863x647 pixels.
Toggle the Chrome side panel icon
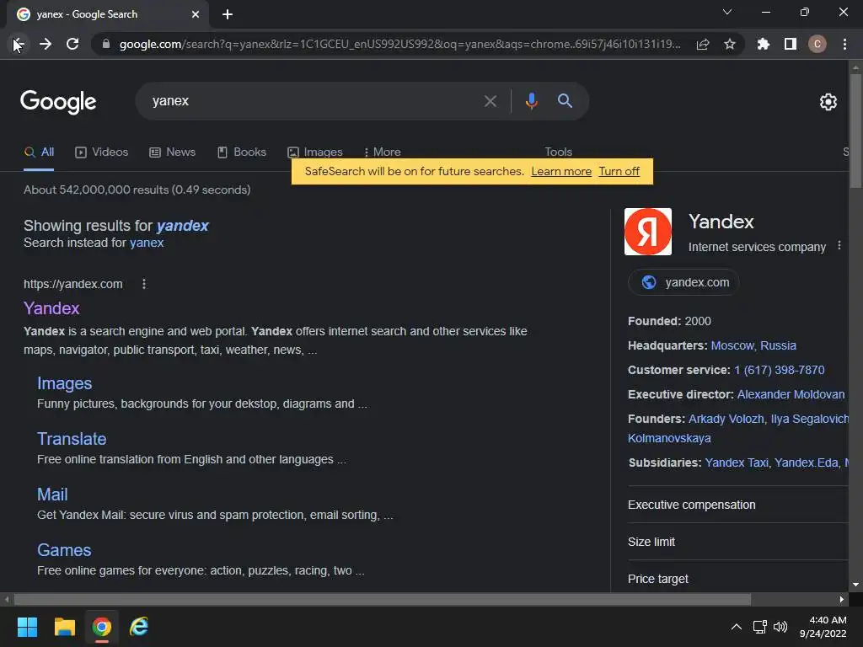pyautogui.click(x=791, y=44)
